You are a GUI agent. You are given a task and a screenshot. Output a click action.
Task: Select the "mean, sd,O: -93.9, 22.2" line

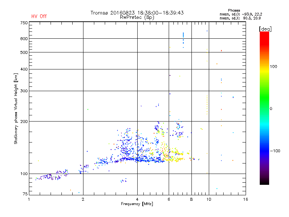coord(241,14)
